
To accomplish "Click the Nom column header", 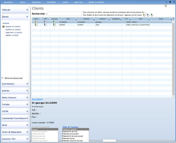I will pos(68,19).
